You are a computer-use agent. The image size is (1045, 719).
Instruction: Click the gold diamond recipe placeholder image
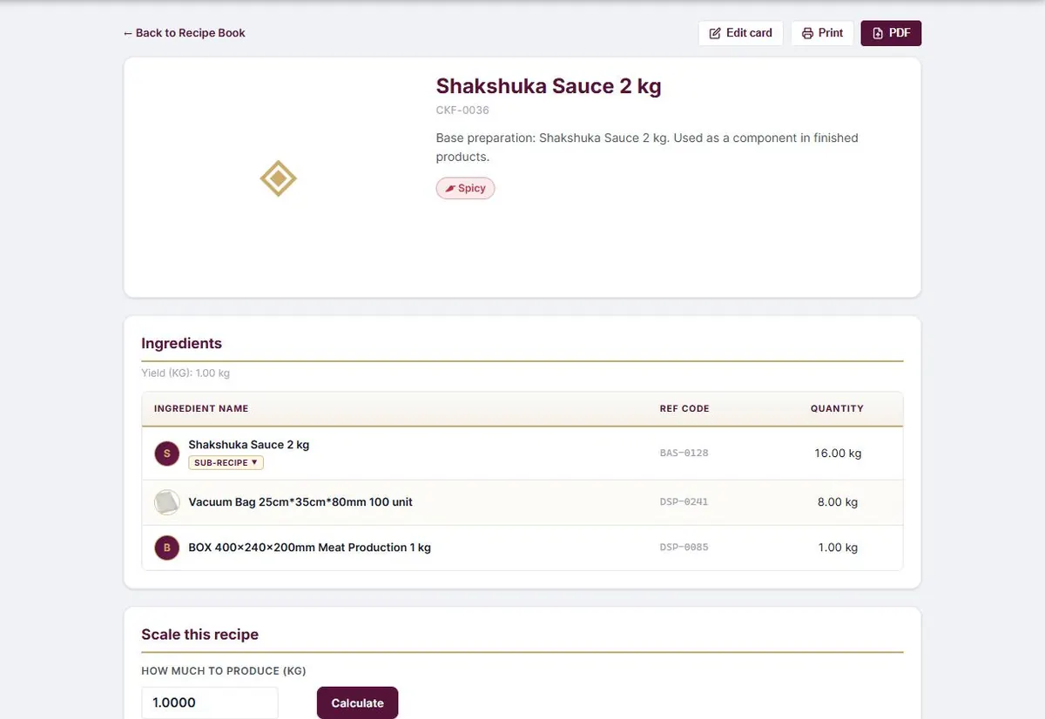(x=279, y=178)
